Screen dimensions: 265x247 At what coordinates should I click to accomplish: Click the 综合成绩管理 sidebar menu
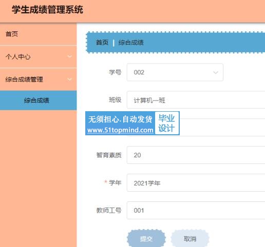39,79
